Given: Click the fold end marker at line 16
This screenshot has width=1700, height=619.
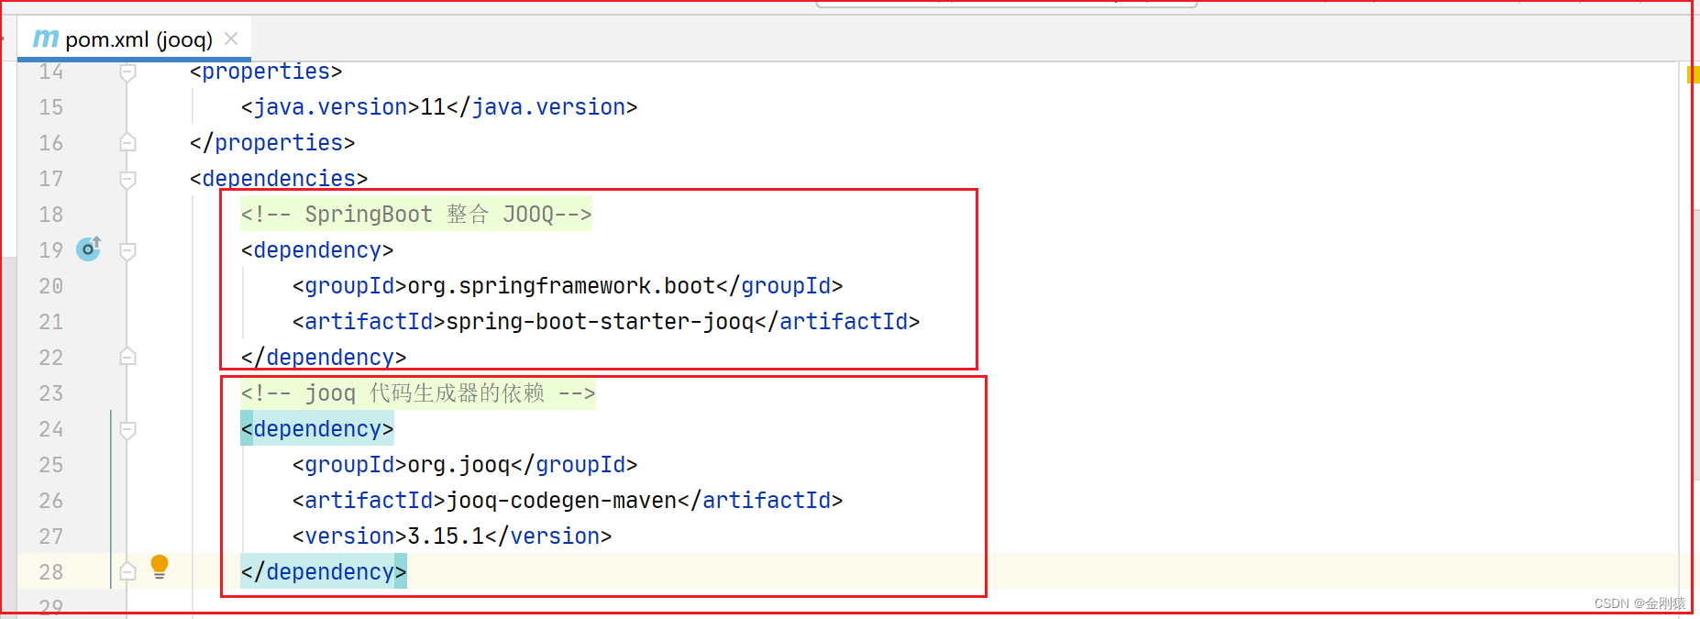Looking at the screenshot, I should click(x=127, y=142).
